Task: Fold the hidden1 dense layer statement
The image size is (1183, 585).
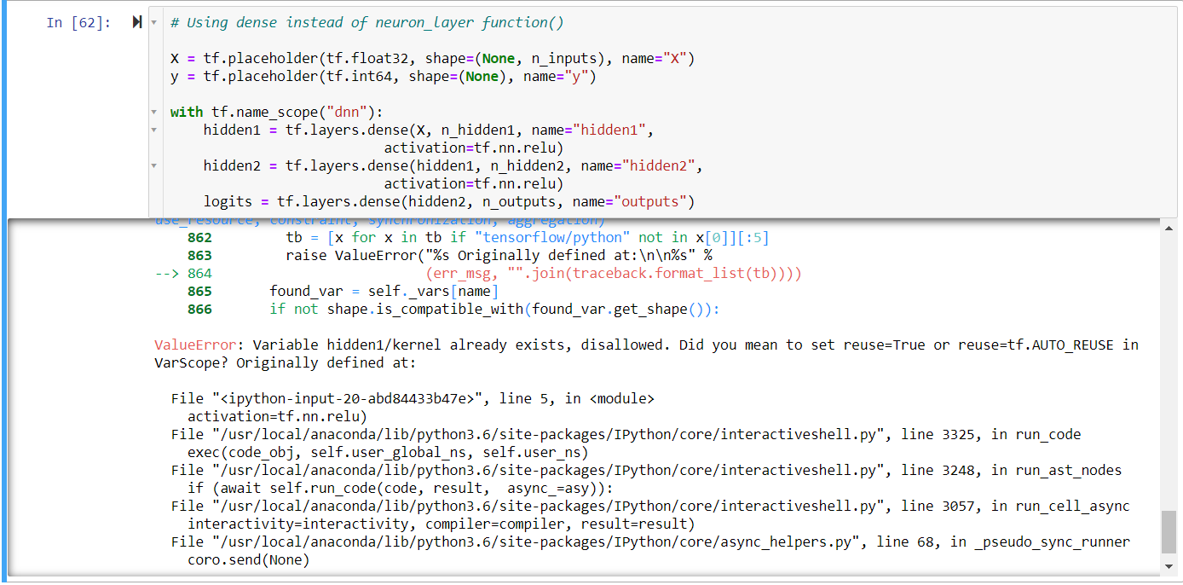Action: [x=154, y=130]
